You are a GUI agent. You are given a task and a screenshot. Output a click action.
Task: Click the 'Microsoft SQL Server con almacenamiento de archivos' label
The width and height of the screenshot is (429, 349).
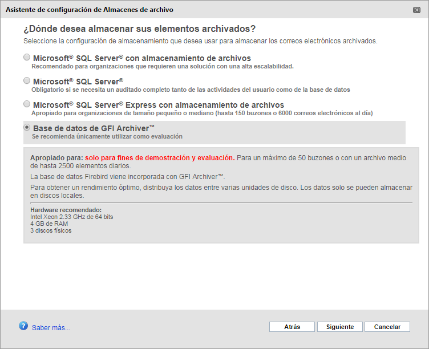pos(142,58)
